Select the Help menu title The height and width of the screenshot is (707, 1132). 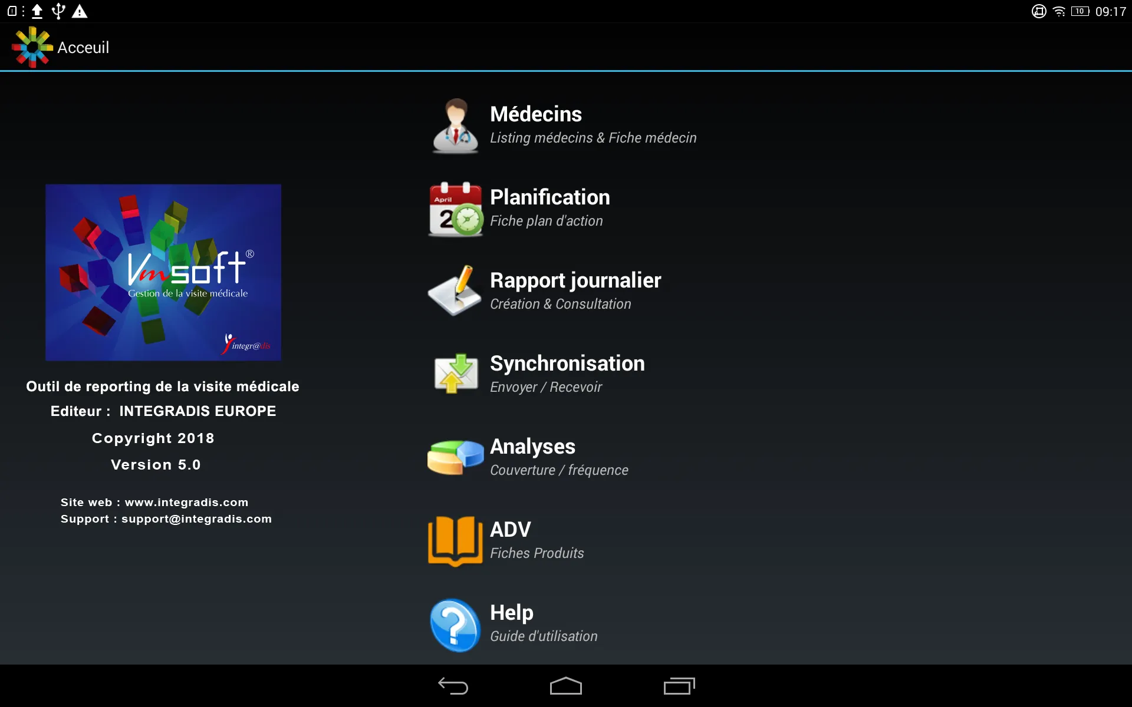[512, 613]
